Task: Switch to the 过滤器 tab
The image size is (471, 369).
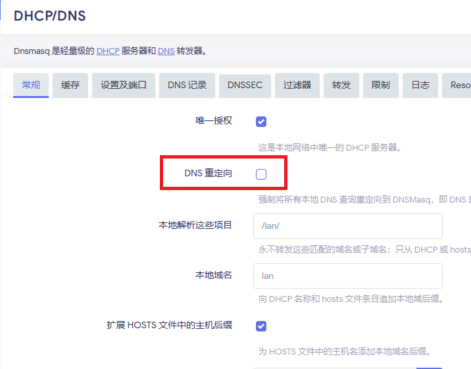Action: (x=297, y=85)
